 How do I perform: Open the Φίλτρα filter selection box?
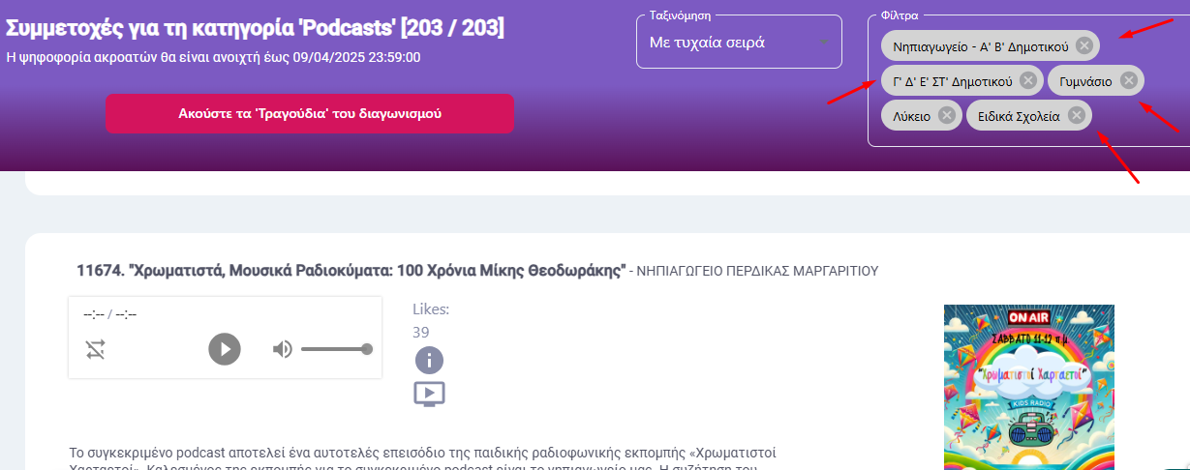(1029, 80)
